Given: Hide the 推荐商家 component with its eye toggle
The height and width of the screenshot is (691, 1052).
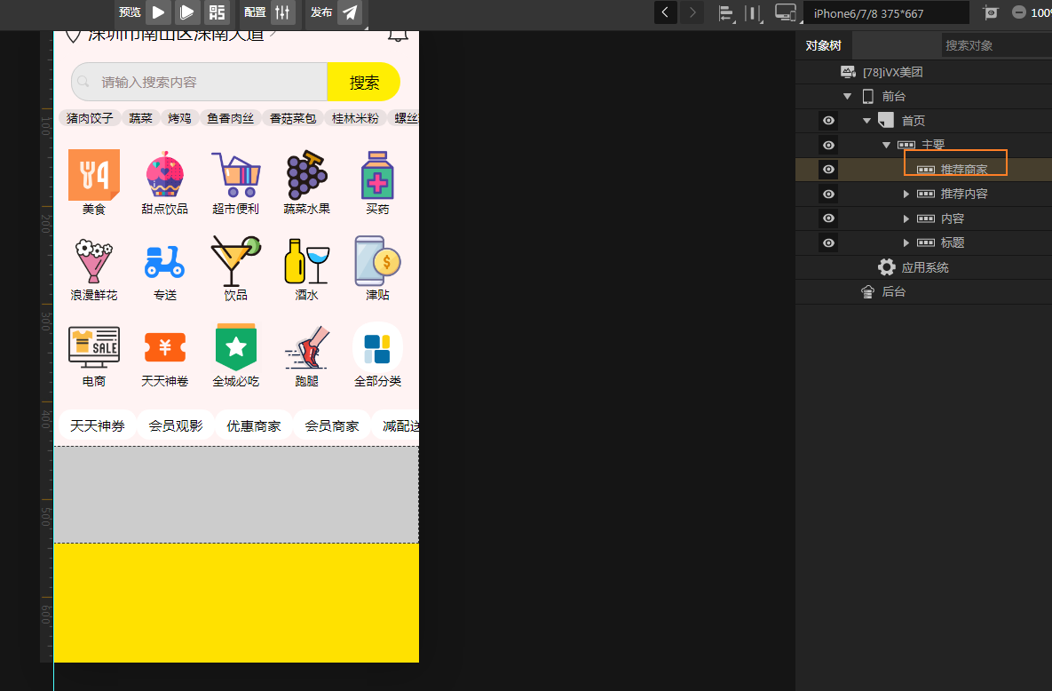Looking at the screenshot, I should (x=827, y=169).
